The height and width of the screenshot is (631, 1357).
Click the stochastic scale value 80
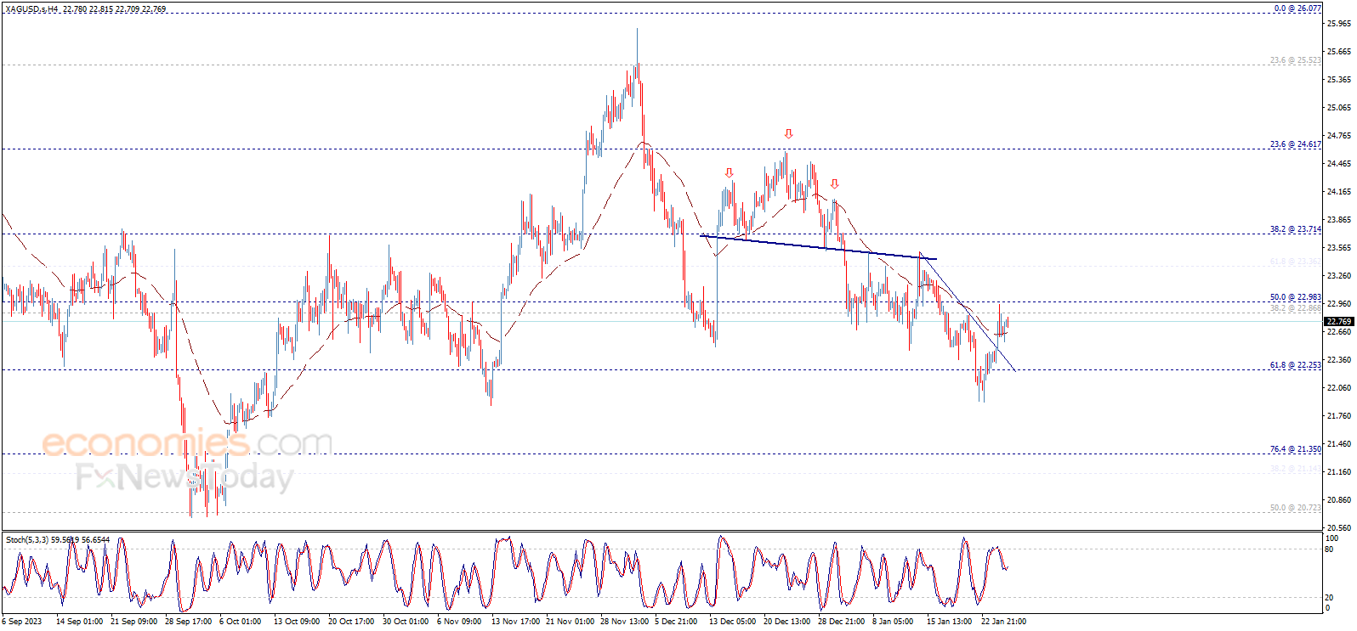(1330, 549)
